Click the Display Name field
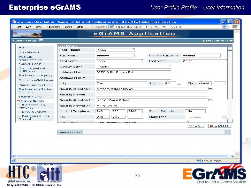Viewport: 251px width, 188px height. [x=133, y=66]
